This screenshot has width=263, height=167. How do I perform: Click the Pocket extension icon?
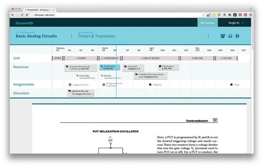click(240, 15)
